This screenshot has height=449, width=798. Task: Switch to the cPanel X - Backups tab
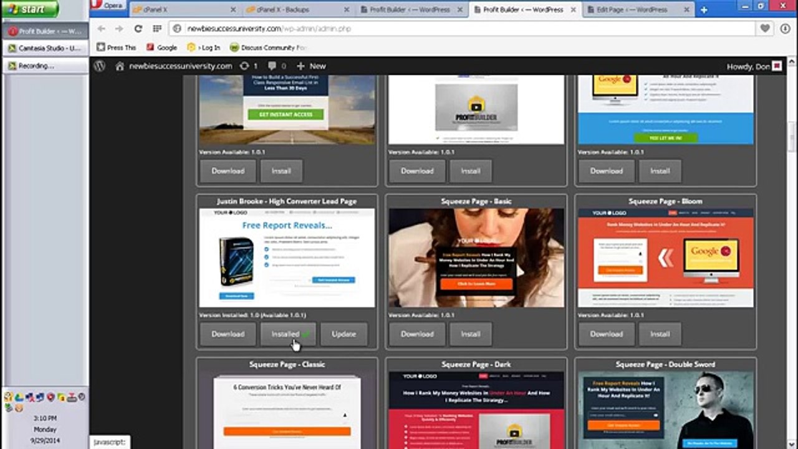click(299, 10)
